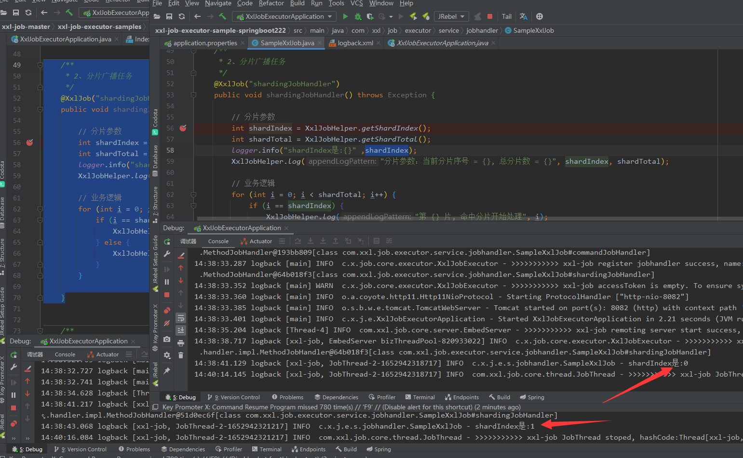Screen dimensions: 743x458
Task: Open the wrench settings icon in the front Debug panel
Action: pos(167,254)
